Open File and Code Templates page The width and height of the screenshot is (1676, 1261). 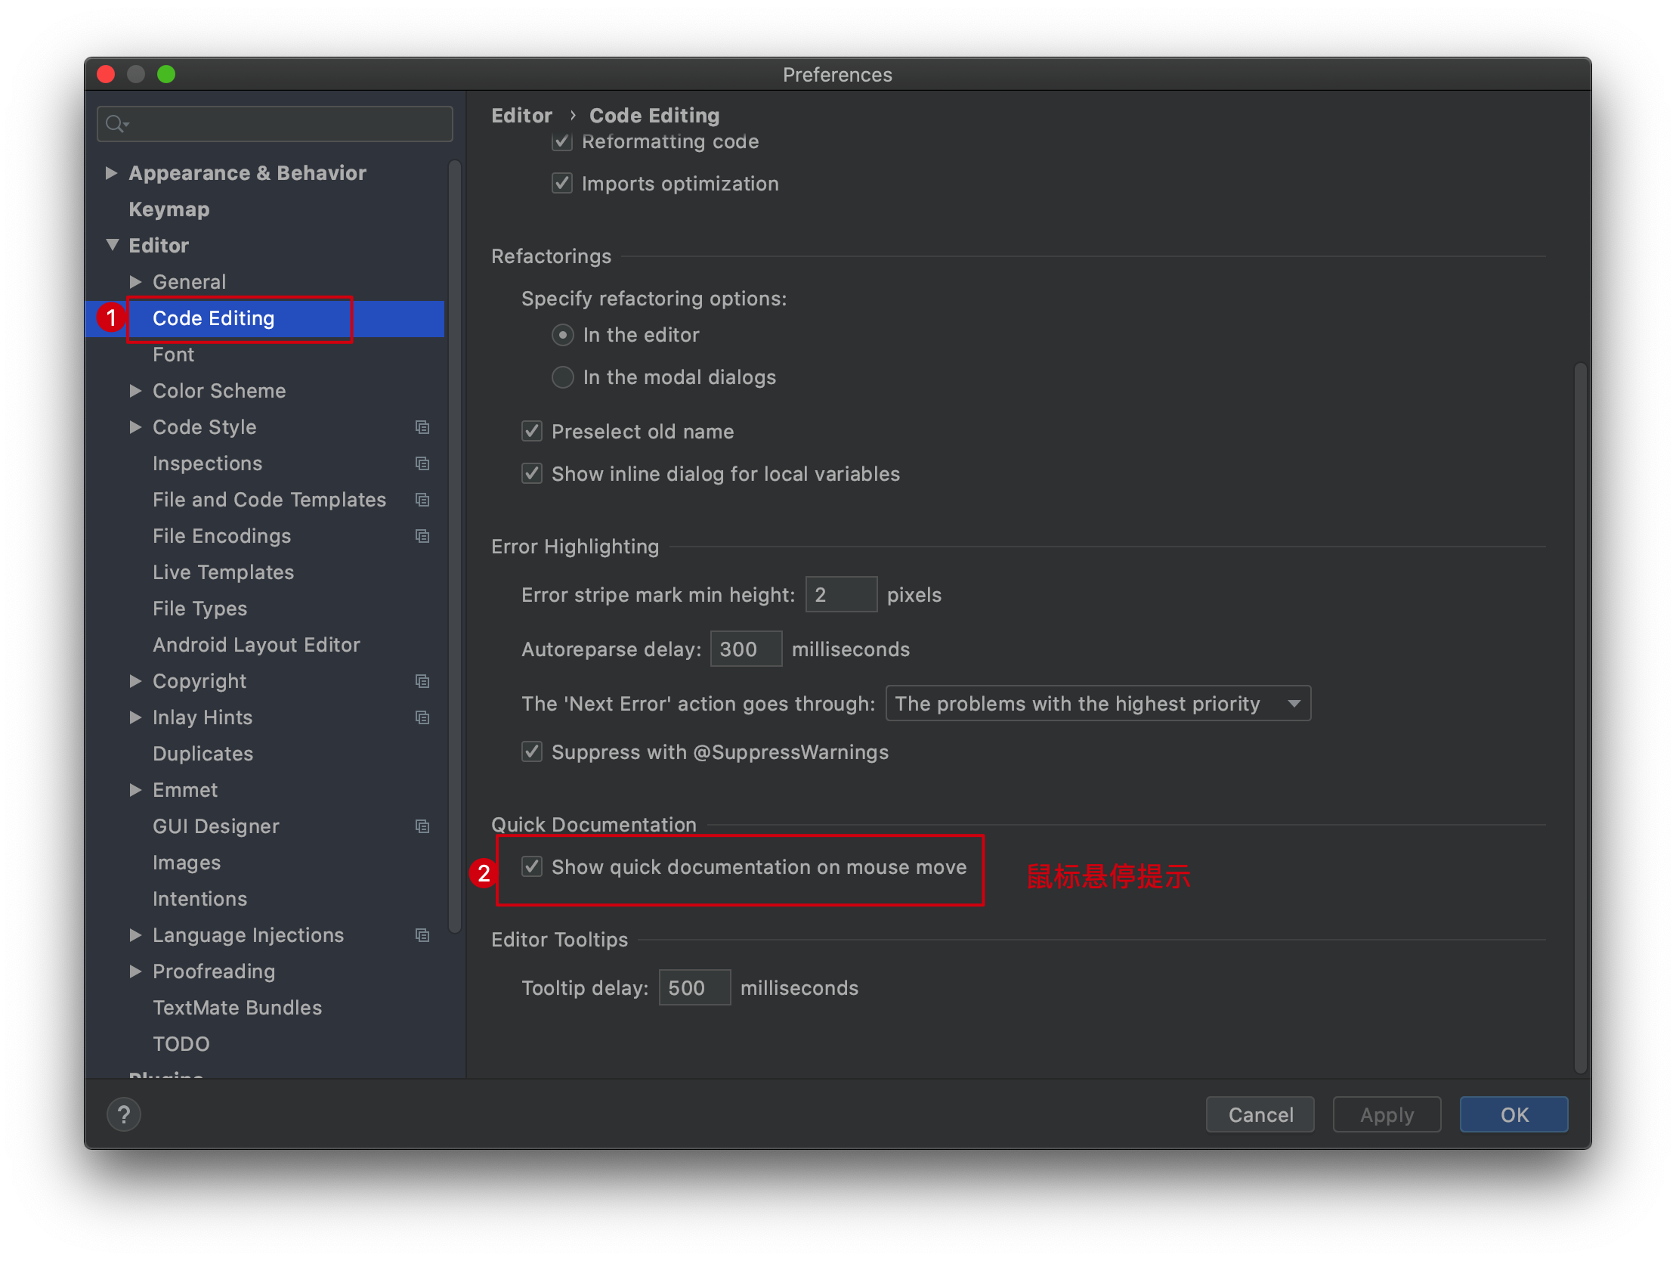coord(270,500)
